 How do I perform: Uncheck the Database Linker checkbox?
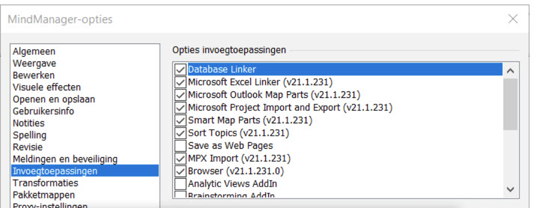point(180,69)
